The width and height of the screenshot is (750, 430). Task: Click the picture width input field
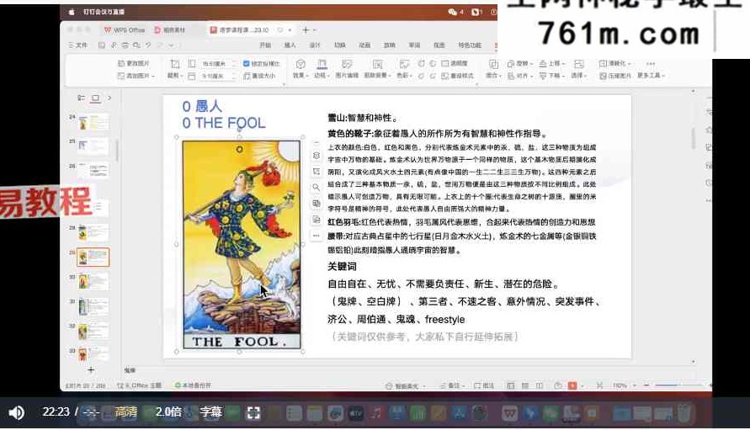pos(218,76)
